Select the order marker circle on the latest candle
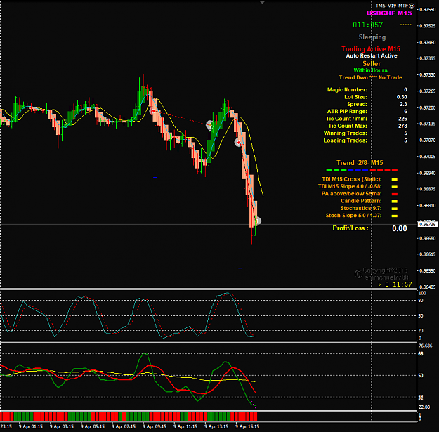The height and width of the screenshot is (432, 439). (257, 221)
